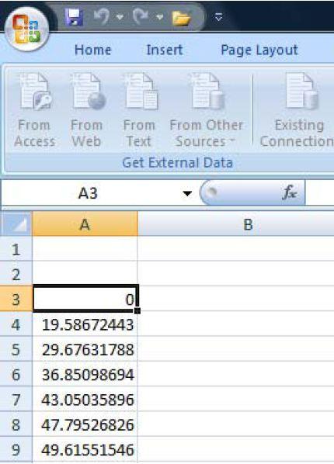
Task: Redo action from quick access toolbar
Action: coord(141,16)
